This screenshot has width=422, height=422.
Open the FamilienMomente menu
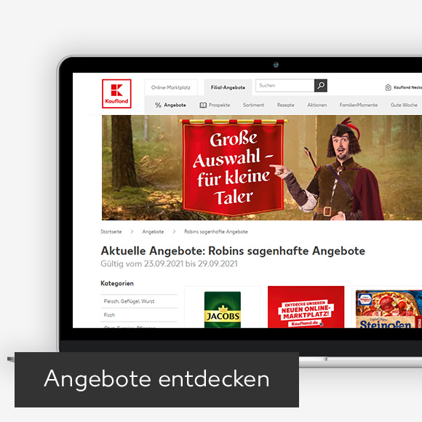coord(359,105)
